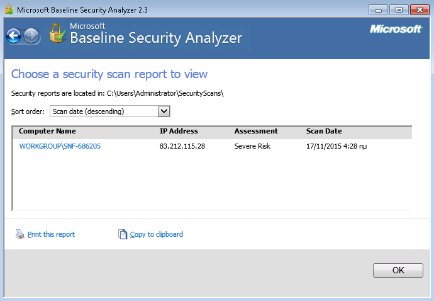Select the IP value 83.212.115.28
This screenshot has height=301, width=434.
[182, 146]
